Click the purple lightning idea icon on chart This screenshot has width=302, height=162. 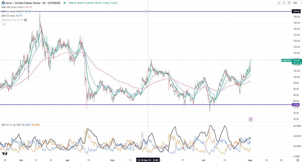pos(251,119)
